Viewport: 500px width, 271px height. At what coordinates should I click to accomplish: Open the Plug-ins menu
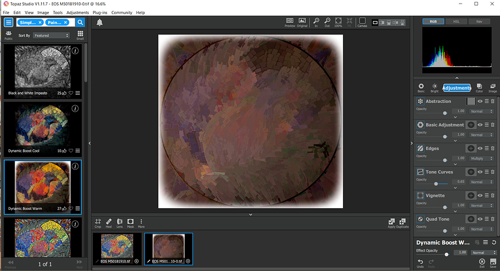click(x=99, y=12)
